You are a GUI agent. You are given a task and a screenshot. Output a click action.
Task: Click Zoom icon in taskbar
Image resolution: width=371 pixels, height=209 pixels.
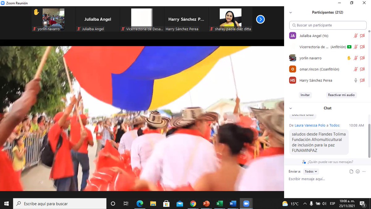click(x=246, y=203)
